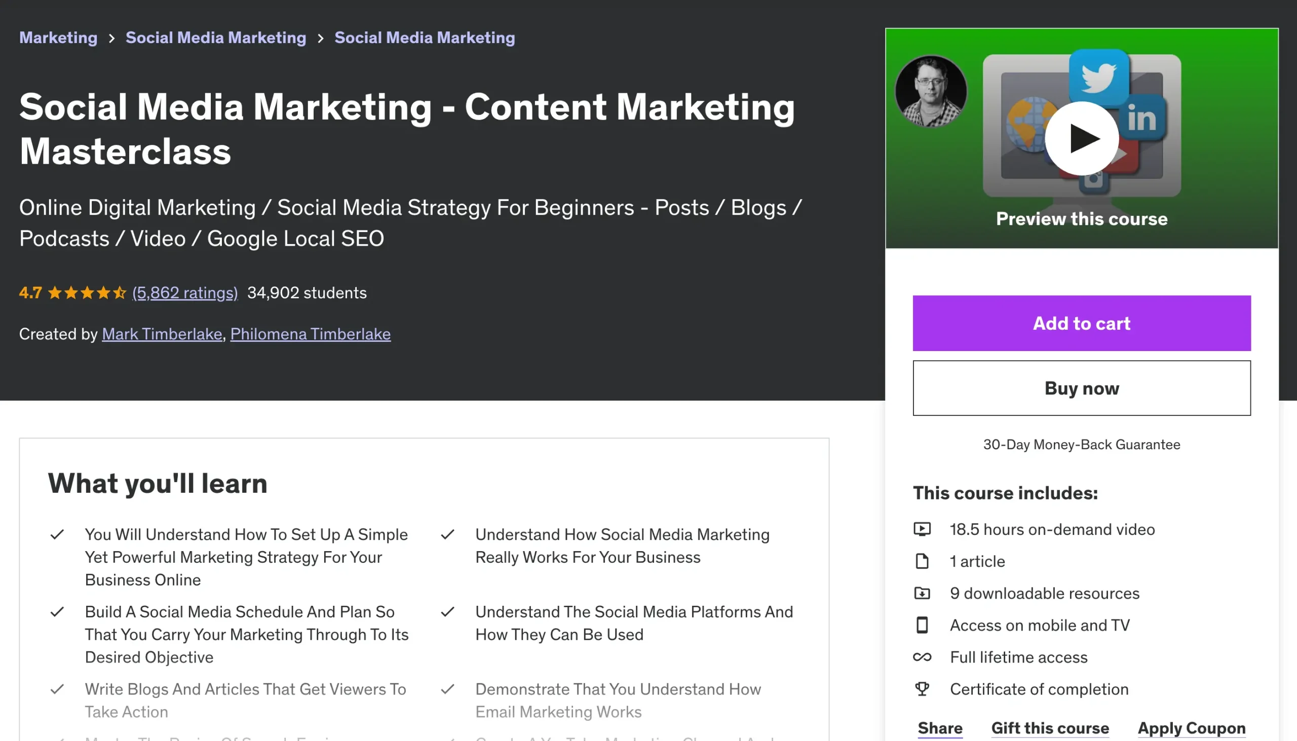The width and height of the screenshot is (1297, 741).
Task: Select Apply Coupon option
Action: [1191, 728]
